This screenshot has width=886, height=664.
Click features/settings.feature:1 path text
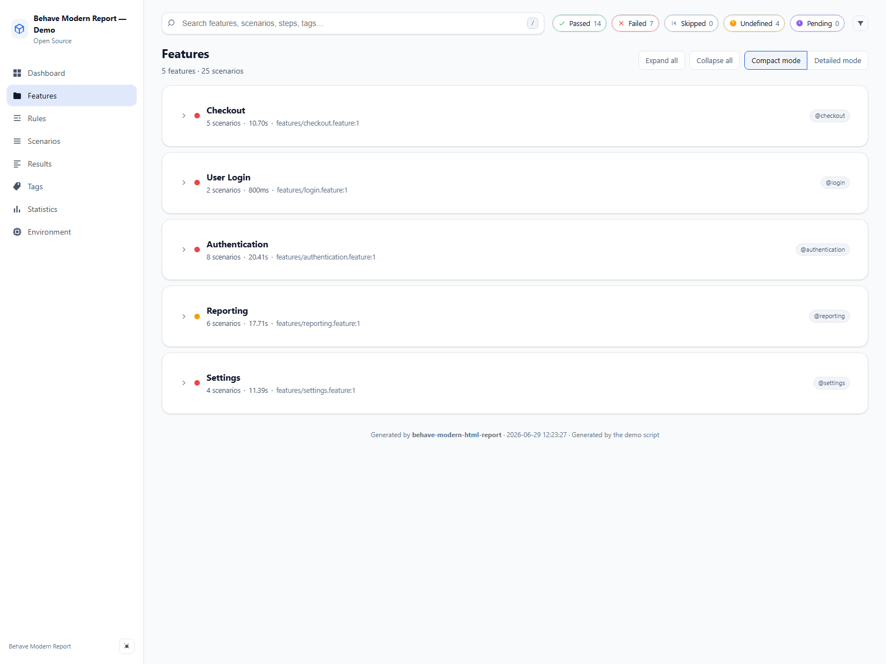coord(316,391)
